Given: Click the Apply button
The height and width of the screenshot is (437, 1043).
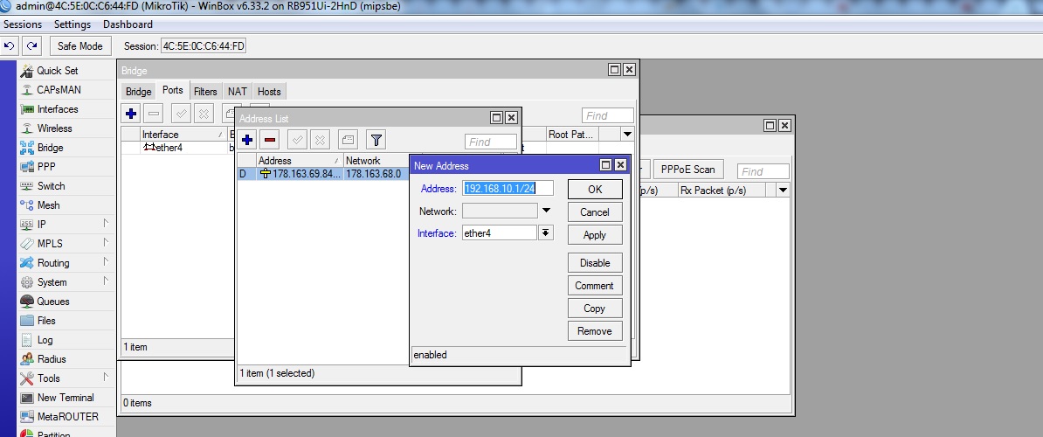Looking at the screenshot, I should coord(594,235).
